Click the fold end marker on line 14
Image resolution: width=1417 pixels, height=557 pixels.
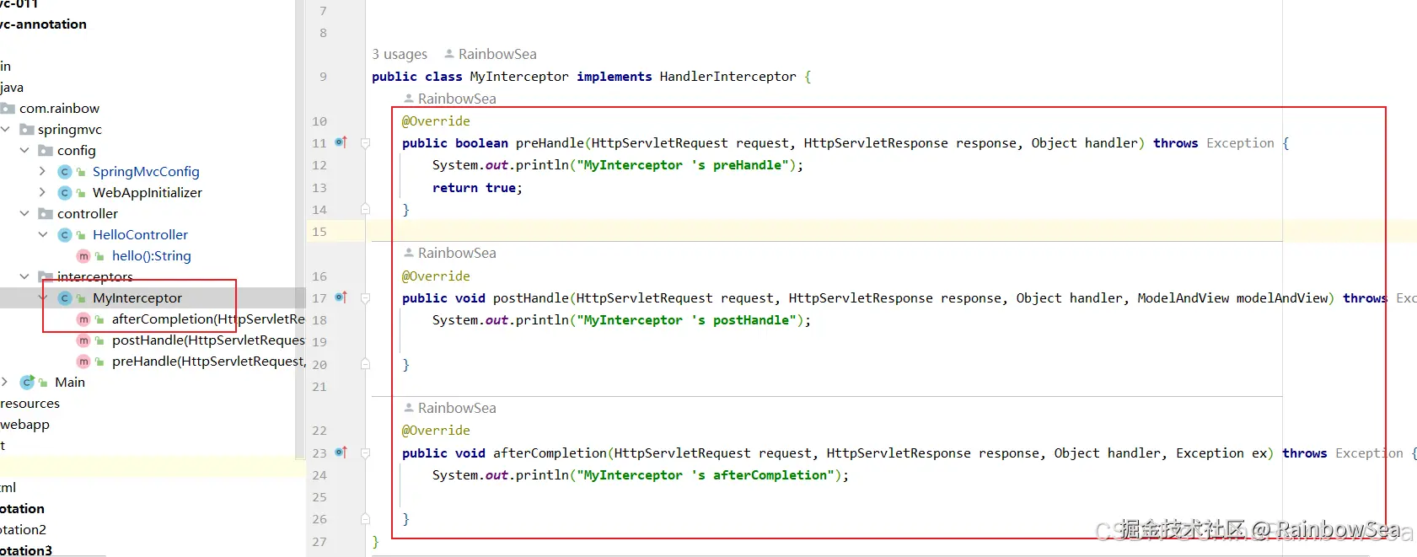[365, 209]
